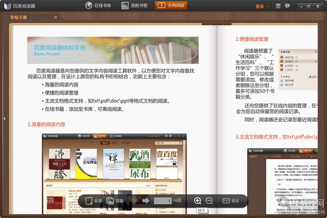Click the 我的书柜 bookshelf icon

[x=125, y=6]
